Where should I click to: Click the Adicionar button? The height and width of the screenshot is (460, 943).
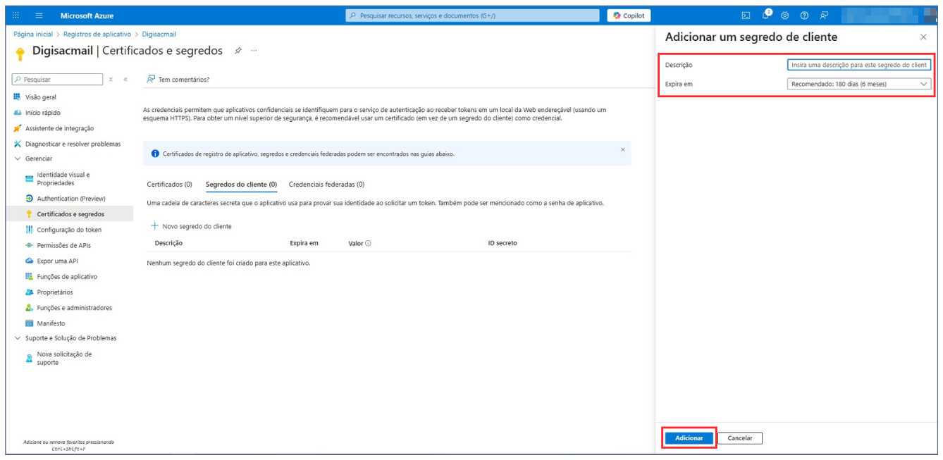point(689,438)
